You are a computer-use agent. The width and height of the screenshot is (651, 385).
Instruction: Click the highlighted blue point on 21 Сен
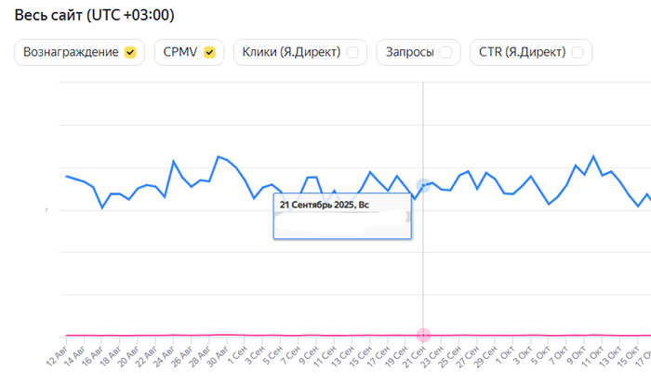(424, 186)
